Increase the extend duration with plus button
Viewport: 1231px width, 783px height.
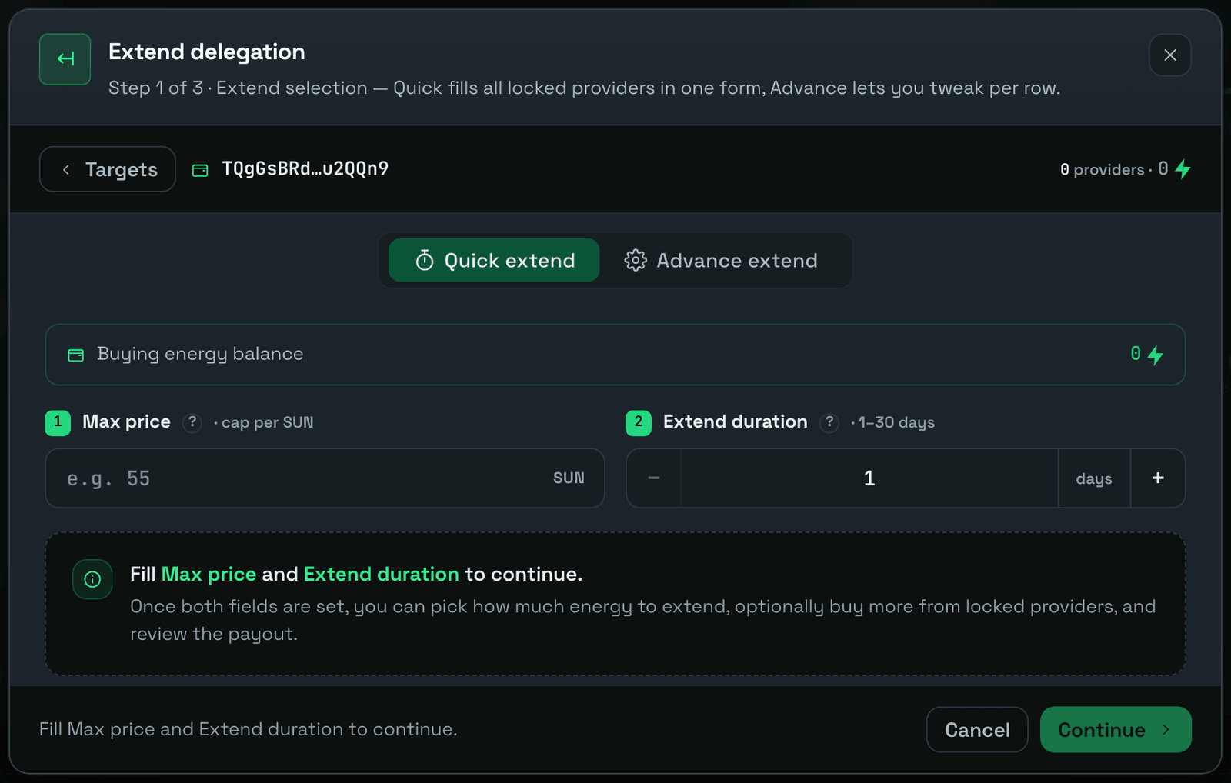1158,478
